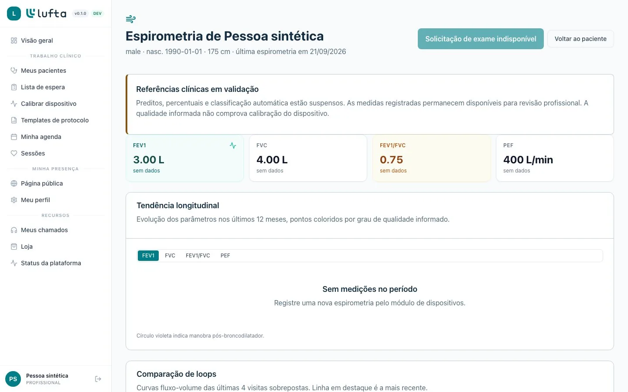Go to Minha agenda in the sidebar
Viewport: 628px width, 392px height.
pos(56,137)
